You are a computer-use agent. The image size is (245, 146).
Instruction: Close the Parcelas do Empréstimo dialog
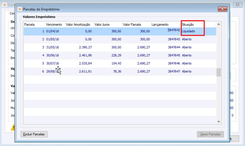(x=222, y=9)
